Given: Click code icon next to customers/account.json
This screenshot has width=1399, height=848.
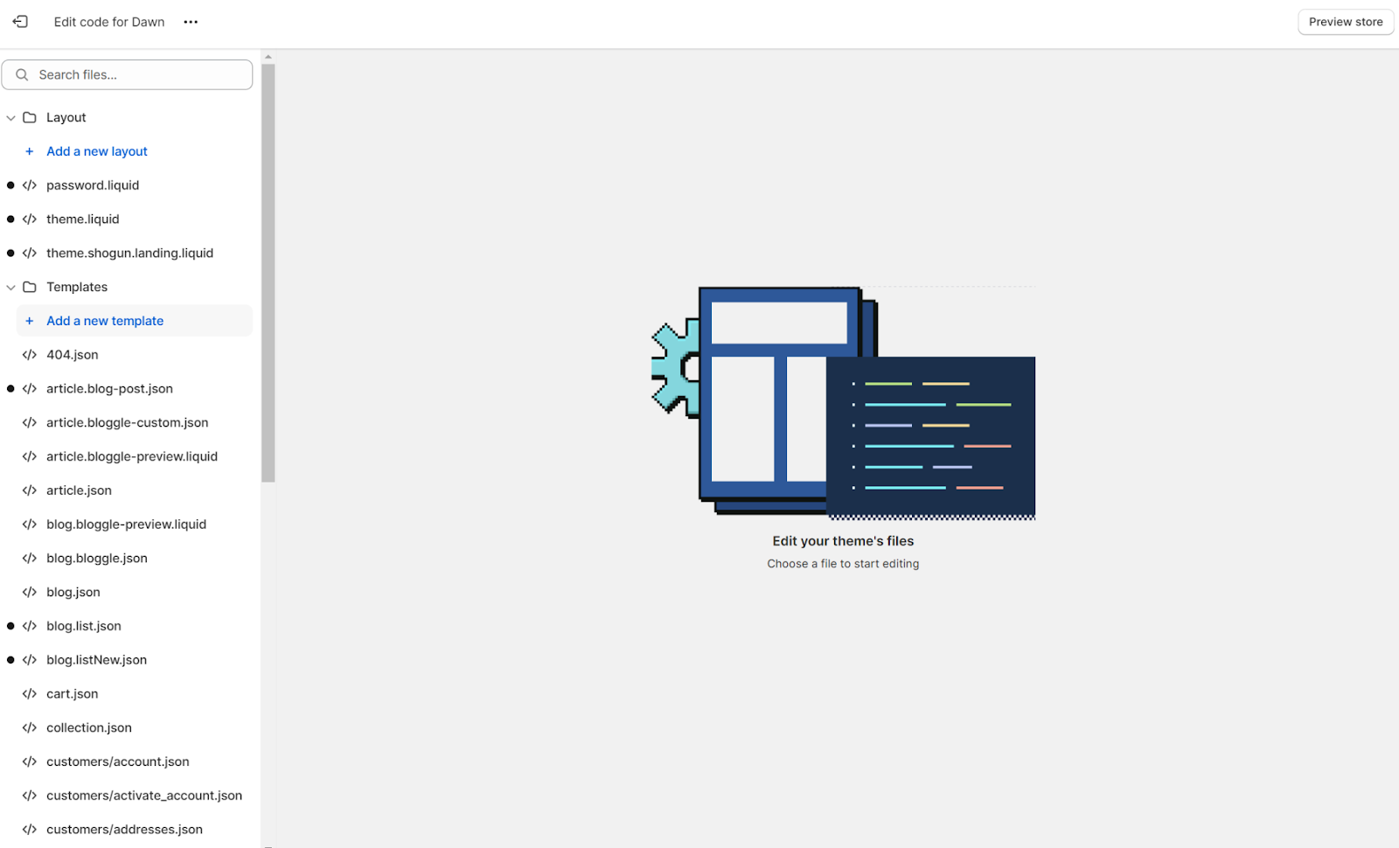Looking at the screenshot, I should click(30, 762).
